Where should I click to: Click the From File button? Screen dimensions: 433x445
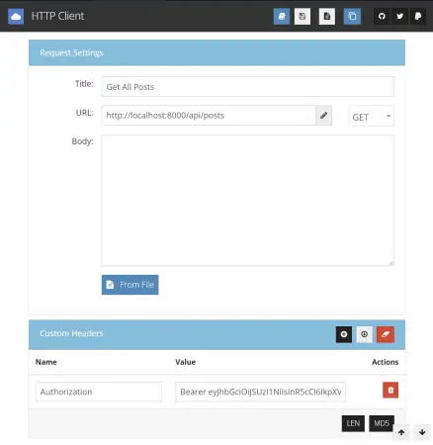coord(130,285)
